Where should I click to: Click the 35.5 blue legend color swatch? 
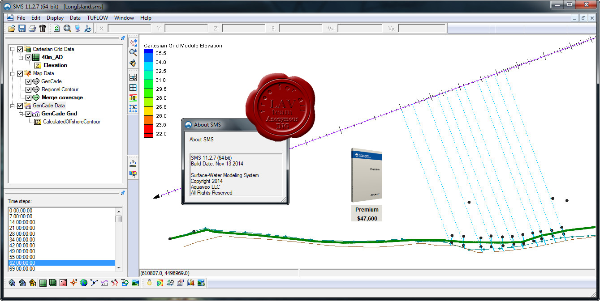(148, 51)
